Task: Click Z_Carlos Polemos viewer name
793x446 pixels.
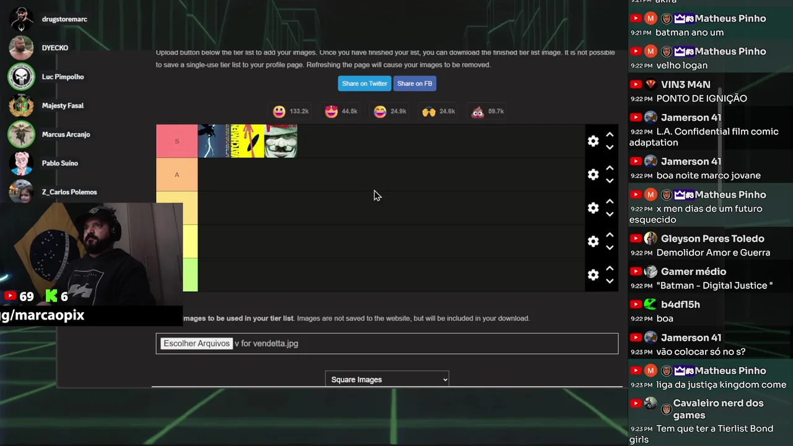Action: click(x=69, y=192)
